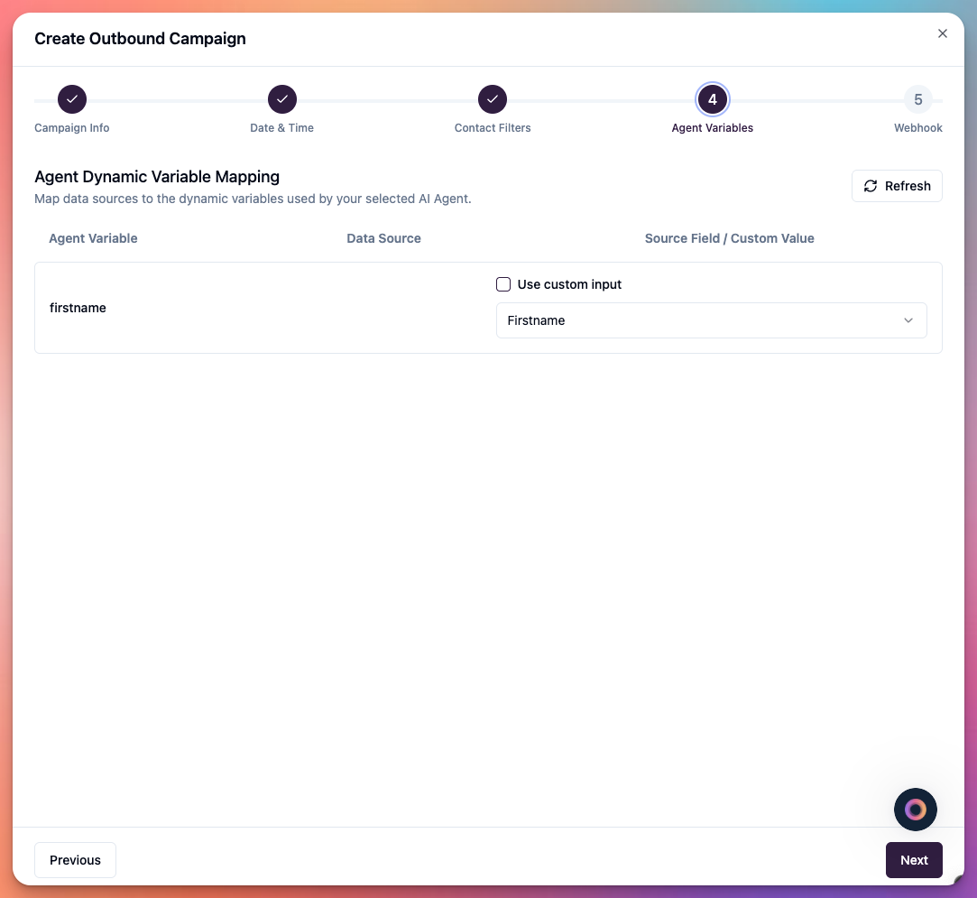Go to the Contact Filters step circle
This screenshot has height=898, width=977.
(x=493, y=99)
